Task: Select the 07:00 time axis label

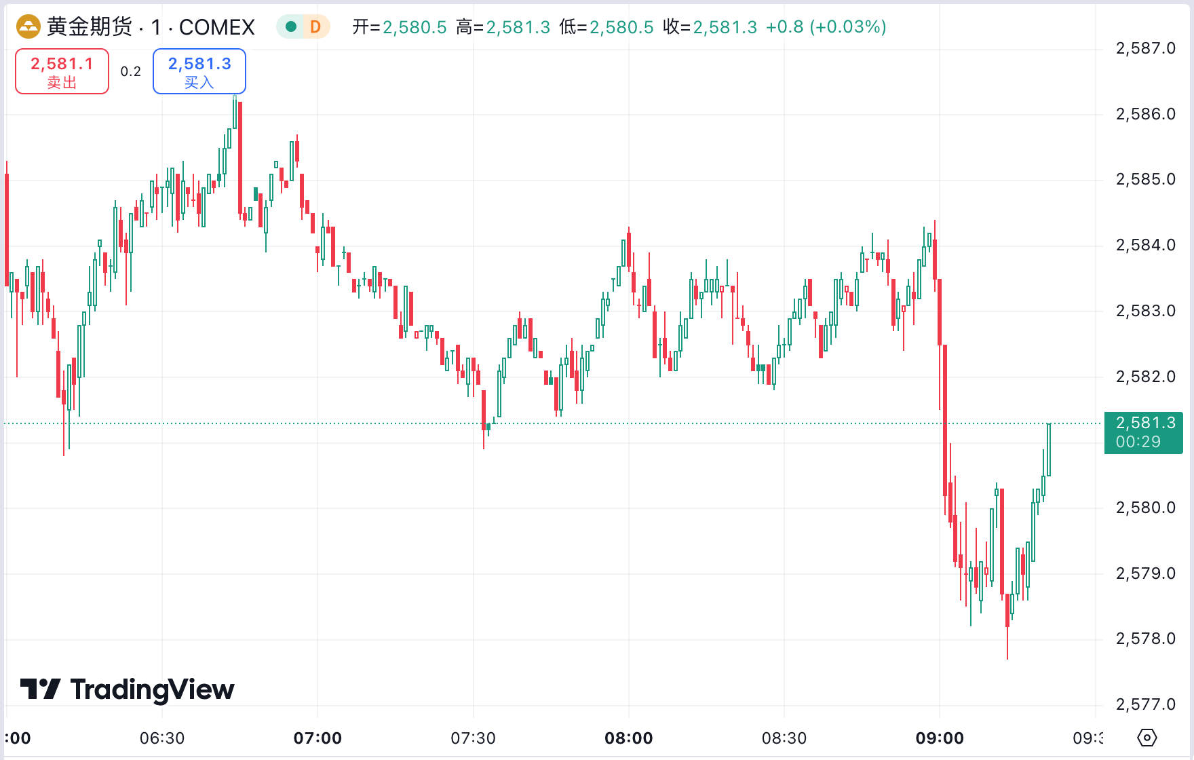Action: pyautogui.click(x=319, y=738)
